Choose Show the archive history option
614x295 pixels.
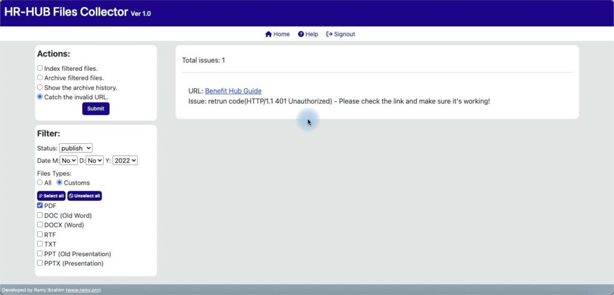click(40, 88)
